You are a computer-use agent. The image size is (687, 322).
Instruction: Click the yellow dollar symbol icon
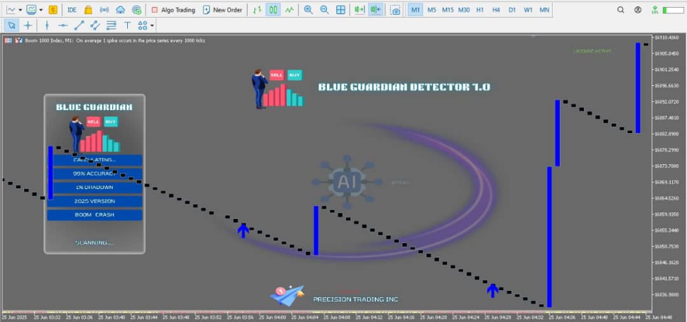coord(53,10)
